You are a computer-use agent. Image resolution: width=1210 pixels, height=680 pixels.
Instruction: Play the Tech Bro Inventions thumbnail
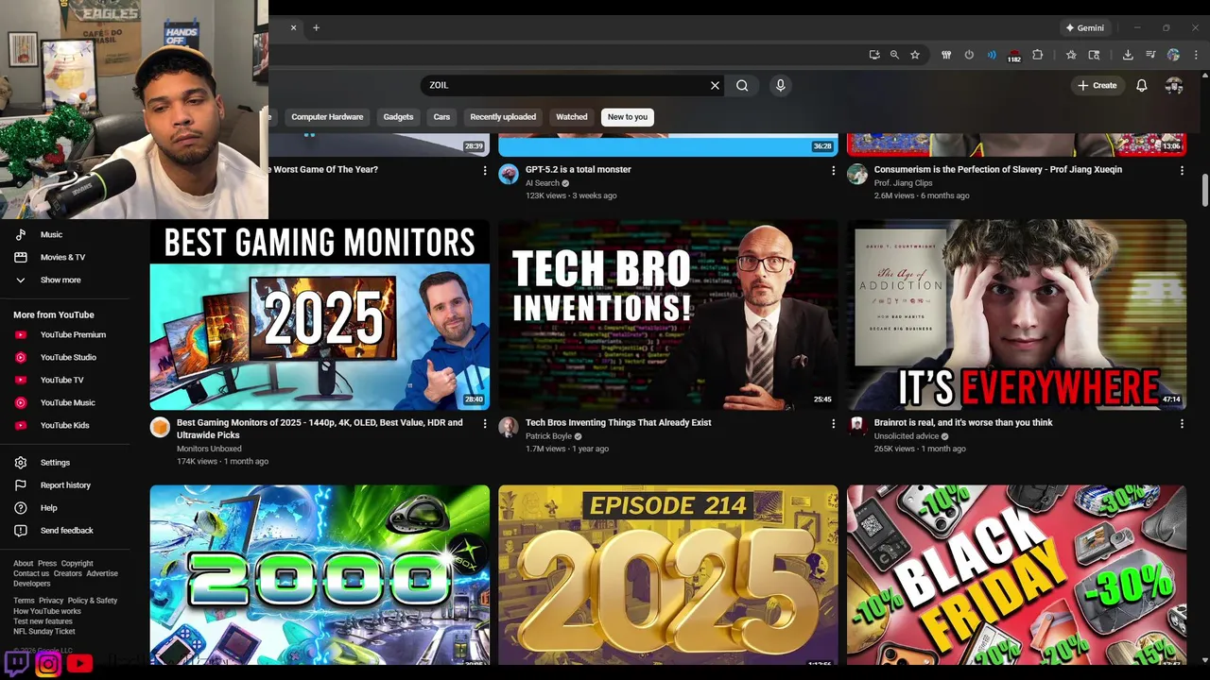pyautogui.click(x=668, y=315)
